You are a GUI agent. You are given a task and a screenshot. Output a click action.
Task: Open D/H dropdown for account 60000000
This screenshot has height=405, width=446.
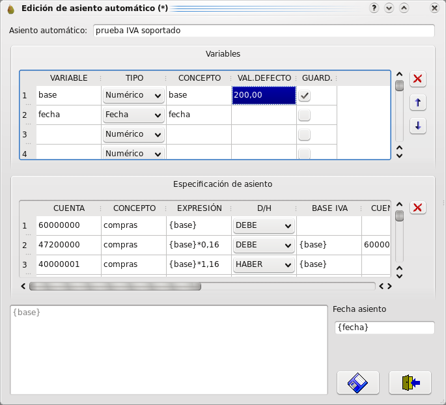click(x=264, y=225)
